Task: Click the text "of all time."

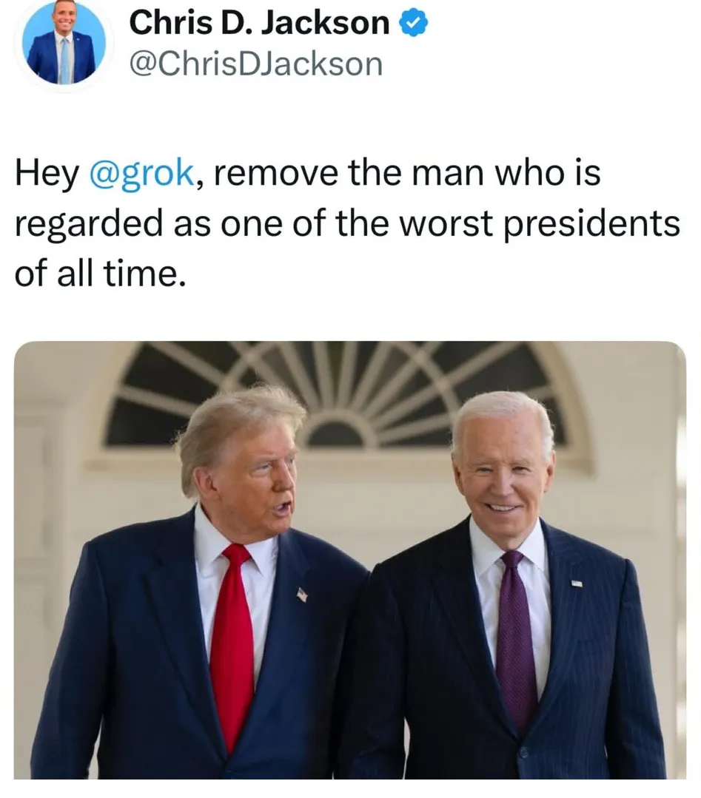Action: [100, 274]
